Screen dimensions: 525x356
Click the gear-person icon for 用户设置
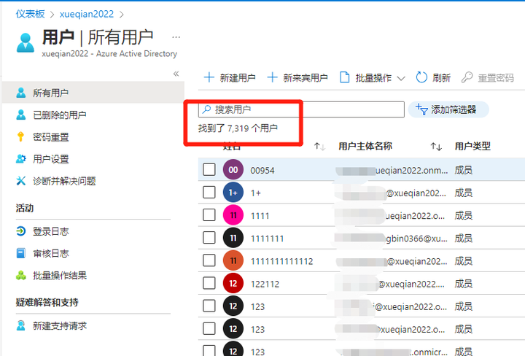click(20, 159)
